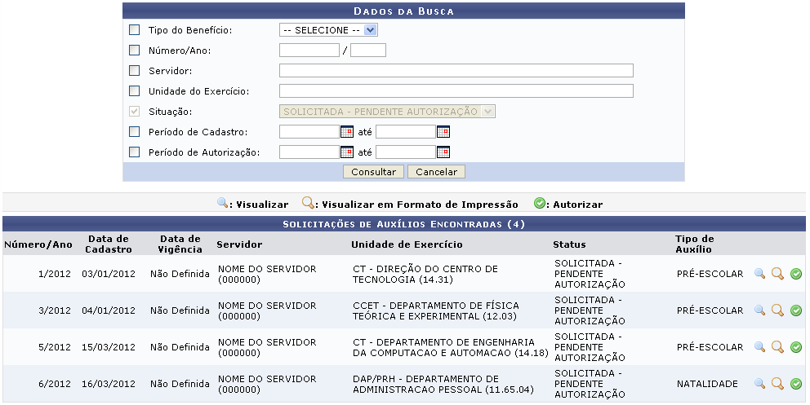Authorize the 6/2012 Natalidade request
The width and height of the screenshot is (810, 405).
796,384
